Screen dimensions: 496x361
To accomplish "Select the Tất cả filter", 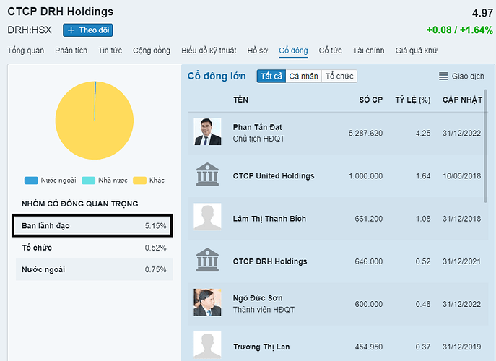I will click(271, 77).
